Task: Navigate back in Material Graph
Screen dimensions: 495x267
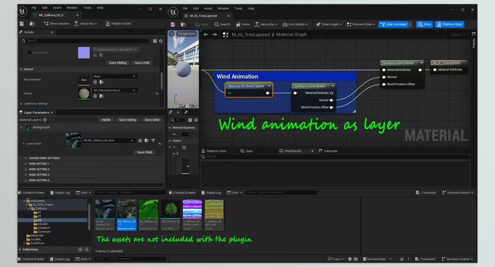Action: 206,34
